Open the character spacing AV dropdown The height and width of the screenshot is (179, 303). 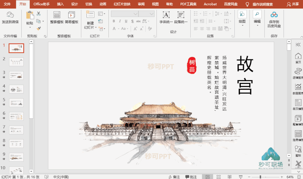click(146, 21)
